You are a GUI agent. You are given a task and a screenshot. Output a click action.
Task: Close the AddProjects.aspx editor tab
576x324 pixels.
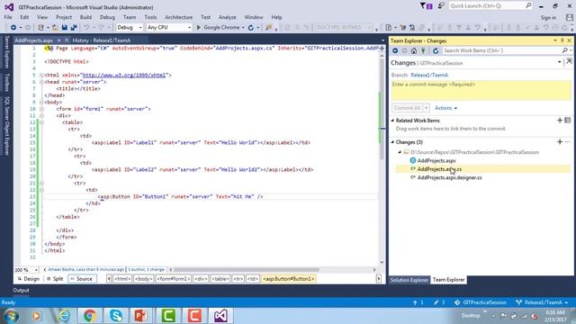[67, 40]
